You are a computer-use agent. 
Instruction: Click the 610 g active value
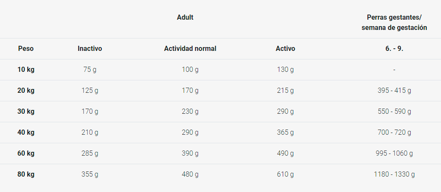pos(285,174)
